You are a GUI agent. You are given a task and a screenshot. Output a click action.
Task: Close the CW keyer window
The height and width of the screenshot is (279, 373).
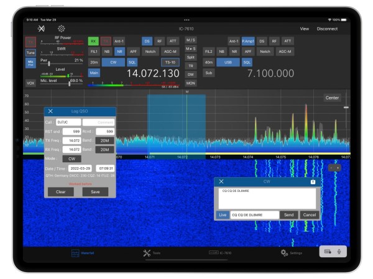221,181
